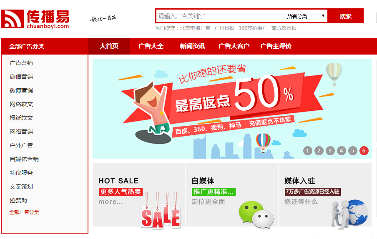Go to banner slide 1
Screen dimensions: 377x239
307,151
